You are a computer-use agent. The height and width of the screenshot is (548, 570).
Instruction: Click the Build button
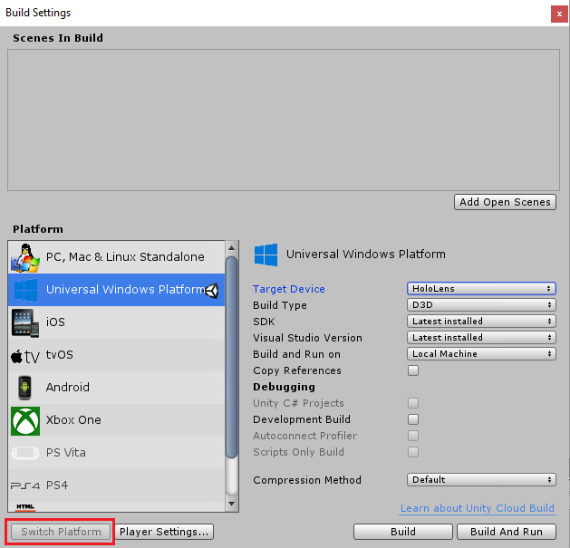(402, 532)
